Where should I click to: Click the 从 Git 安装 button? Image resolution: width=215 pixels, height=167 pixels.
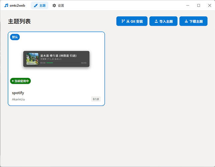[x=132, y=21]
